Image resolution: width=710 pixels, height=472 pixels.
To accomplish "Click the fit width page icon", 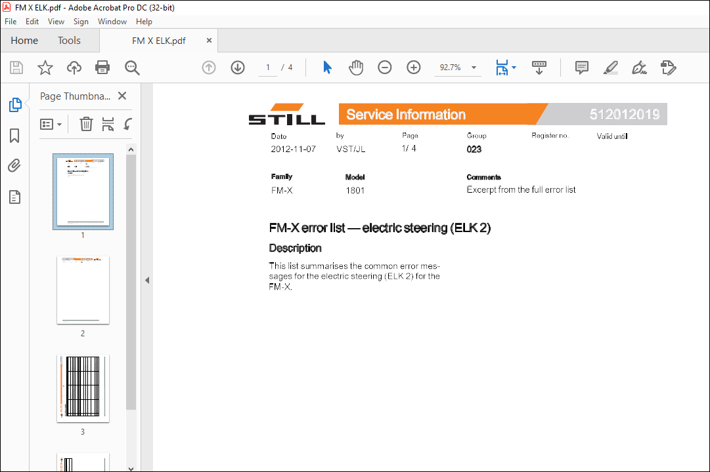I will coord(502,68).
